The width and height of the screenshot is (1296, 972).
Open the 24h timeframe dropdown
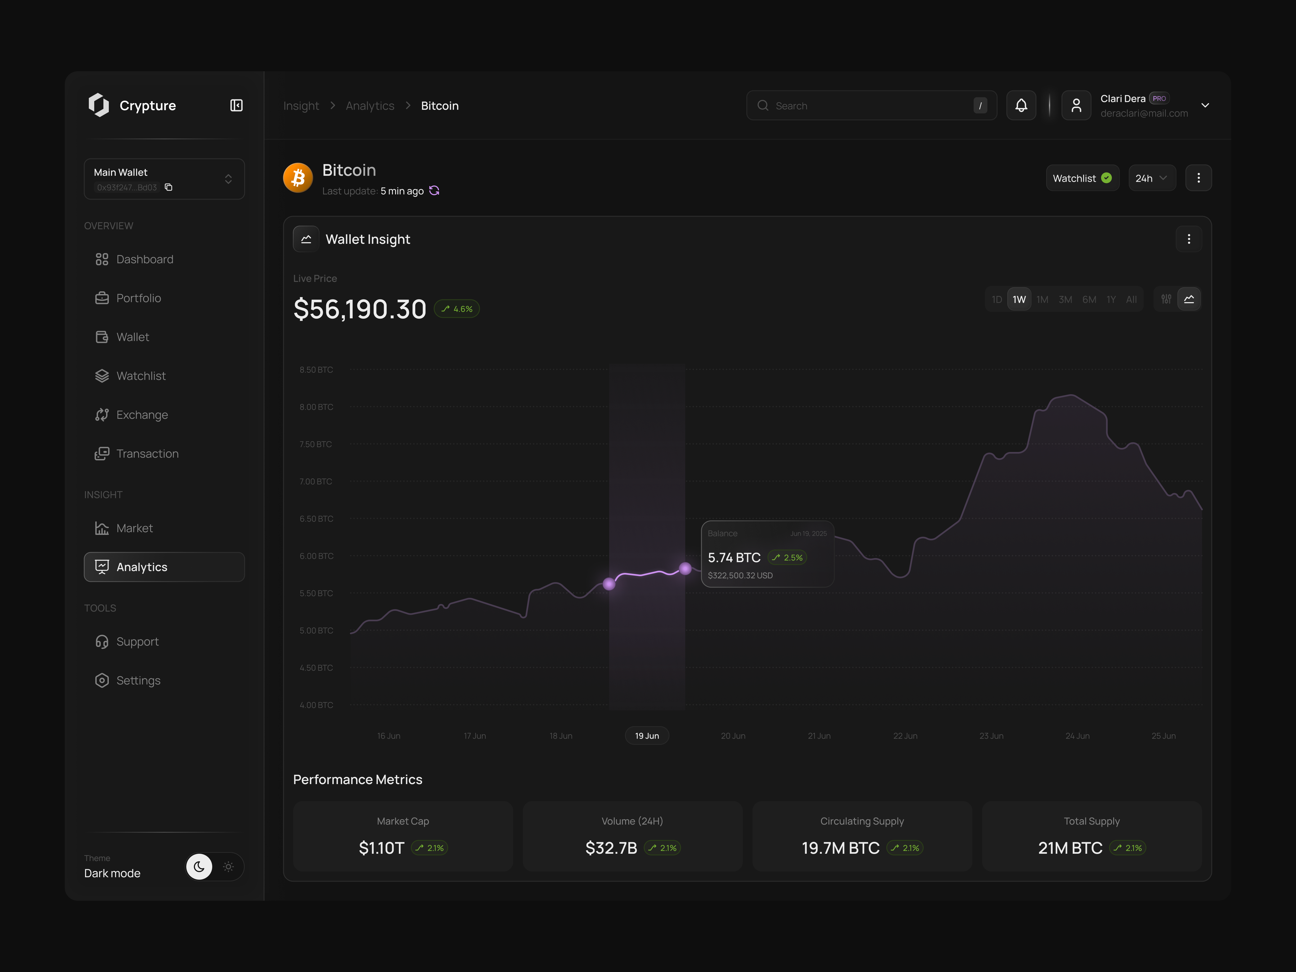(x=1151, y=178)
